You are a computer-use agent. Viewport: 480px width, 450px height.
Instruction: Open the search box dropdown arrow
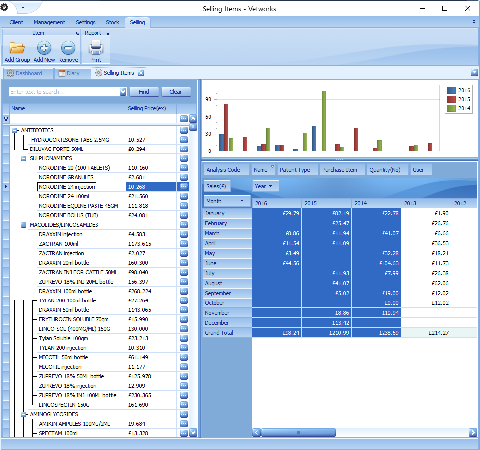123,92
